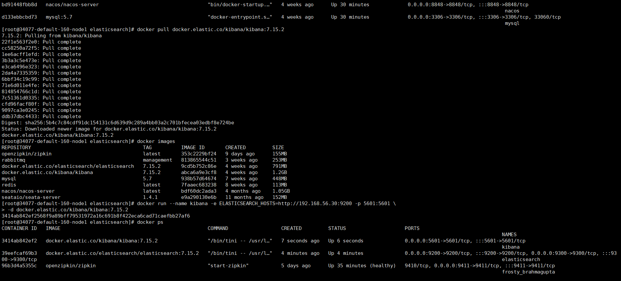Screen dimensions: 621x281
Task: Select the REPOSITORY column header
Action: tap(16, 148)
